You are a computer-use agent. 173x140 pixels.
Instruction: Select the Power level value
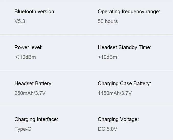click(x=25, y=57)
